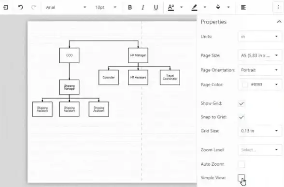Click the Undo arrow icon
This screenshot has height=187, width=284.
[x=20, y=7]
